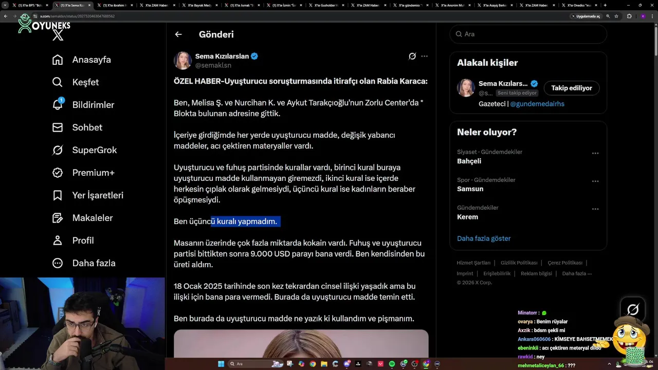Open Premium+ in the sidebar
The width and height of the screenshot is (658, 370).
pyautogui.click(x=83, y=173)
